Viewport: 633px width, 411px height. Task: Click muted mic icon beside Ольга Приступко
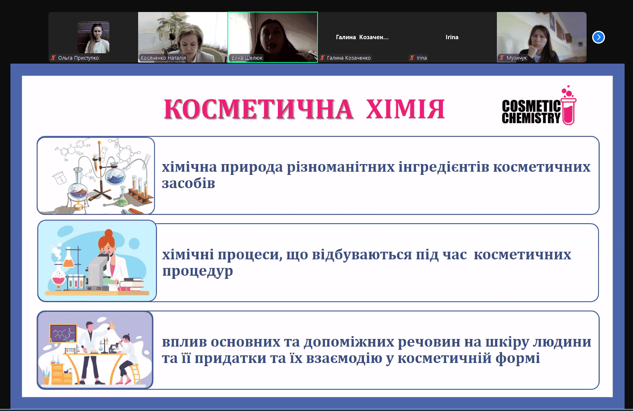(x=53, y=58)
